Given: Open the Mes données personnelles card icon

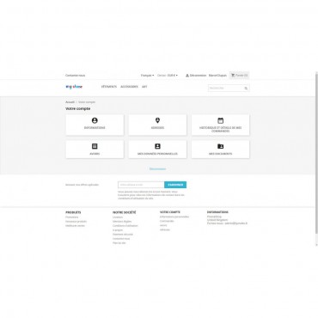Looking at the screenshot, I should coord(157,150).
